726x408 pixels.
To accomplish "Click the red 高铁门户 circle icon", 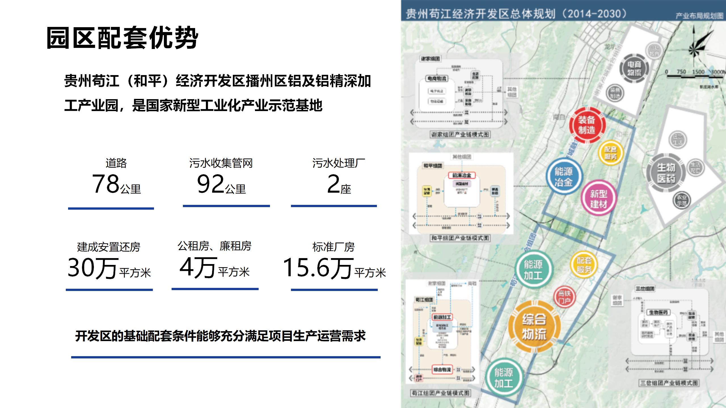I will [564, 297].
